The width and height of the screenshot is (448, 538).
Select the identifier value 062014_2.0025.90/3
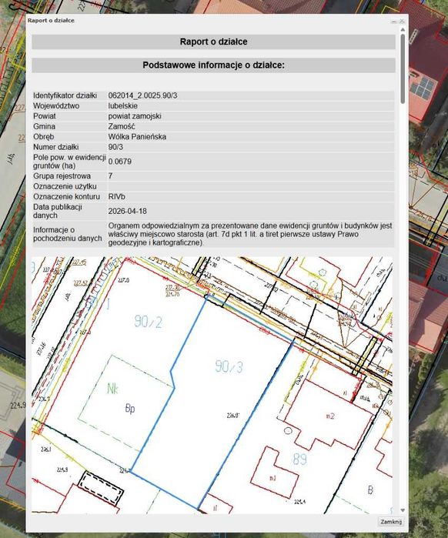click(142, 95)
